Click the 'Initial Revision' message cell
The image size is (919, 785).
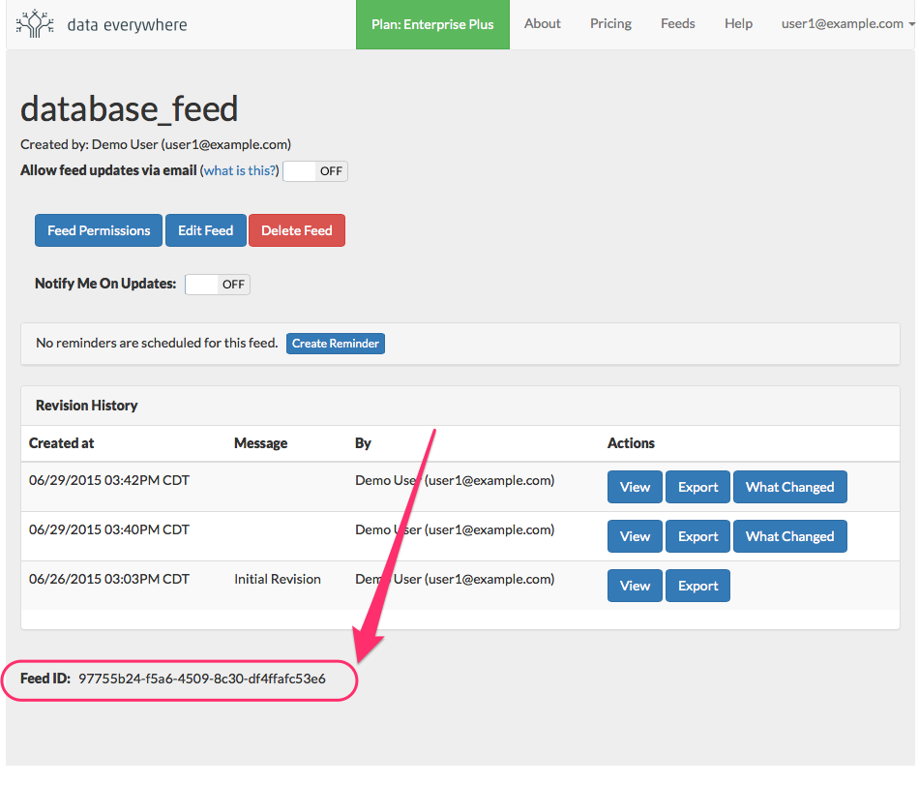tap(278, 579)
